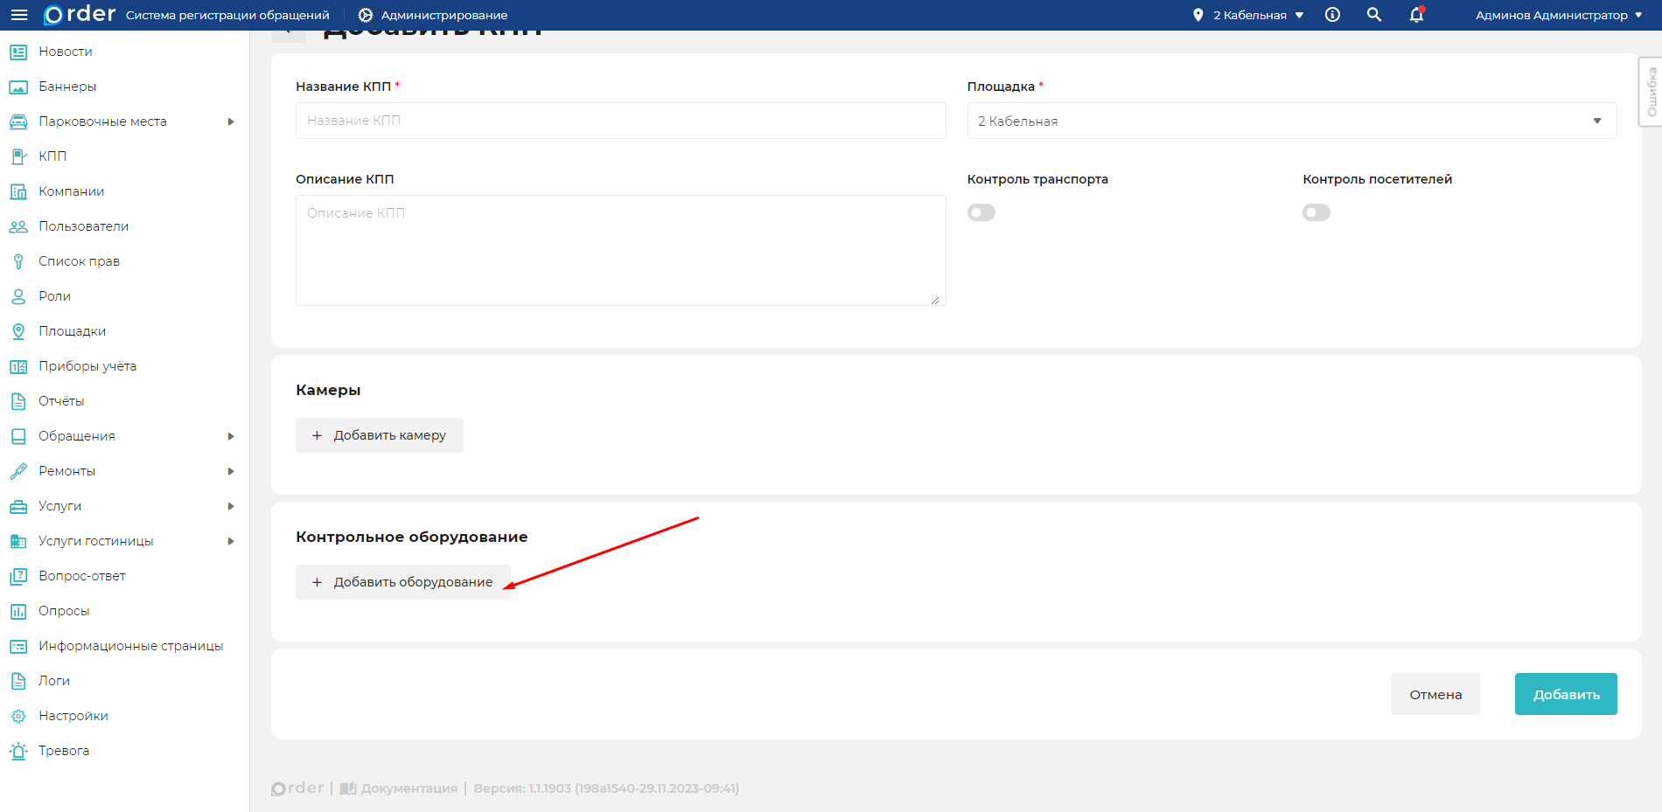Open notifications bell icon

pos(1416,15)
